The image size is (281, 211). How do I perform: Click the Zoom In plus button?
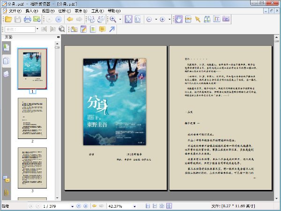click(x=163, y=19)
